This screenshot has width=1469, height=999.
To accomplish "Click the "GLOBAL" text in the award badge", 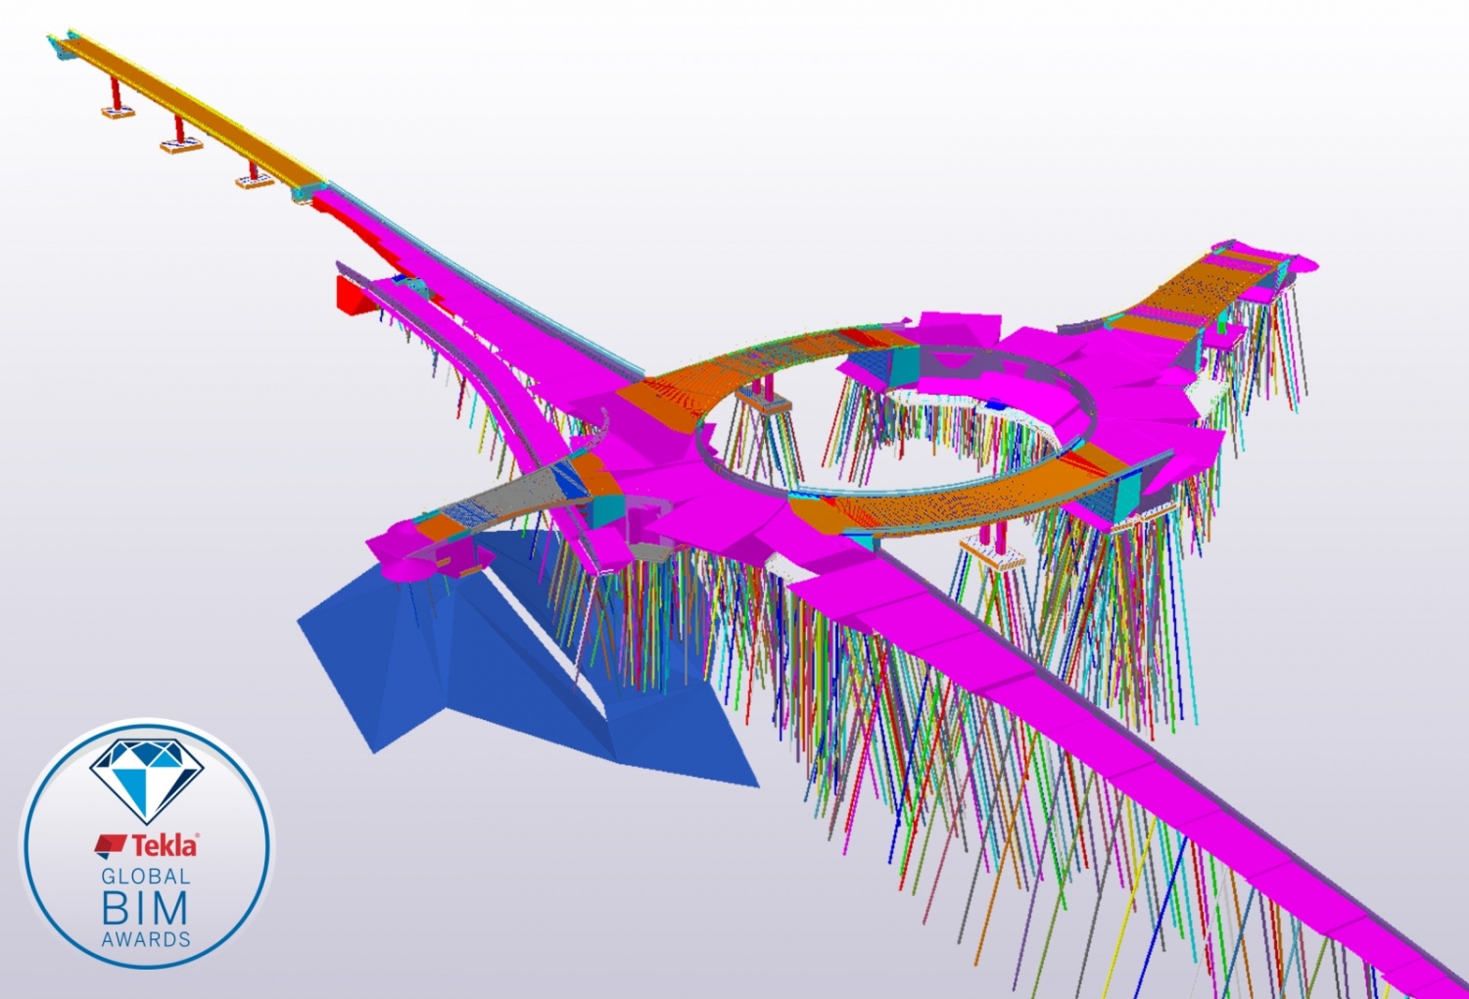I will click(x=147, y=877).
